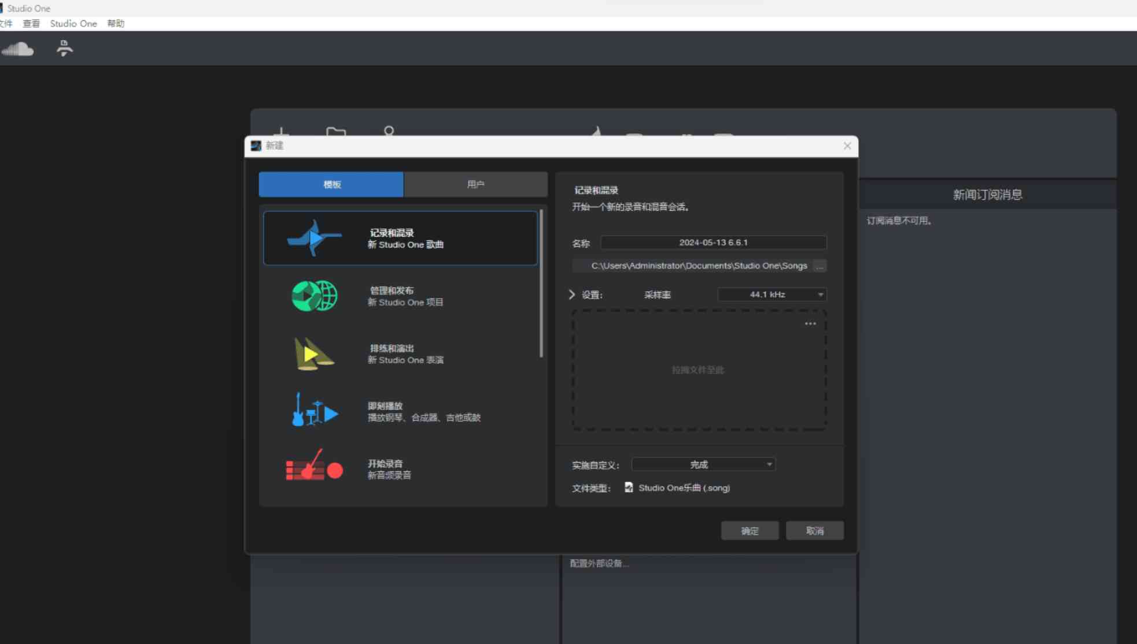Click 播放钢琴、合成器、吉他或鼓 description
1137x644 pixels.
point(424,418)
